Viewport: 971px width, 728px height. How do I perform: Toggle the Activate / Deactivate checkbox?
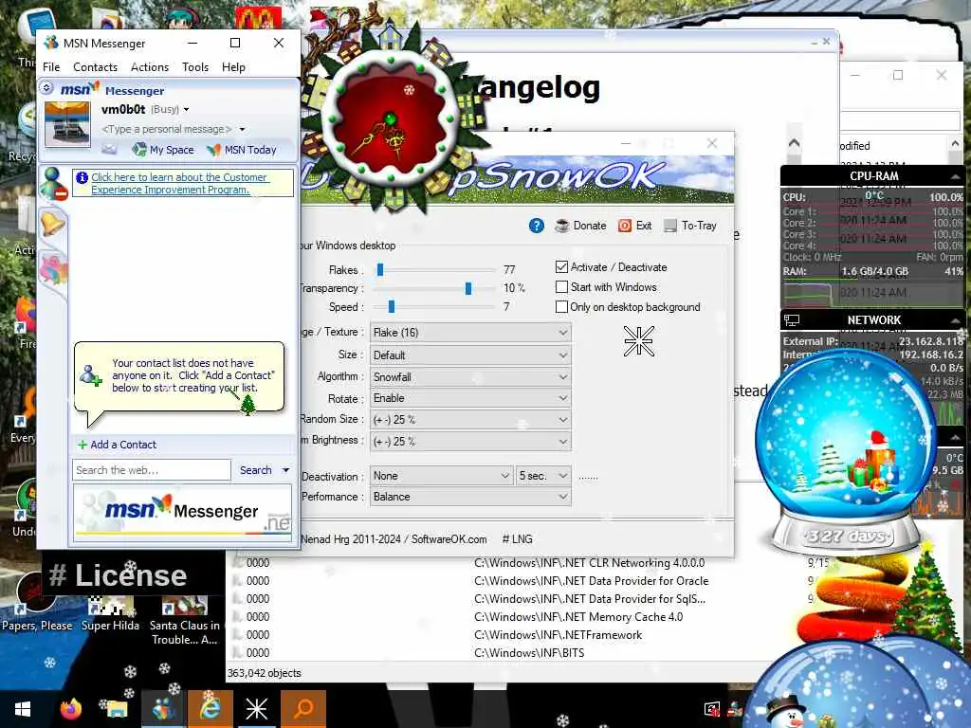[561, 266]
